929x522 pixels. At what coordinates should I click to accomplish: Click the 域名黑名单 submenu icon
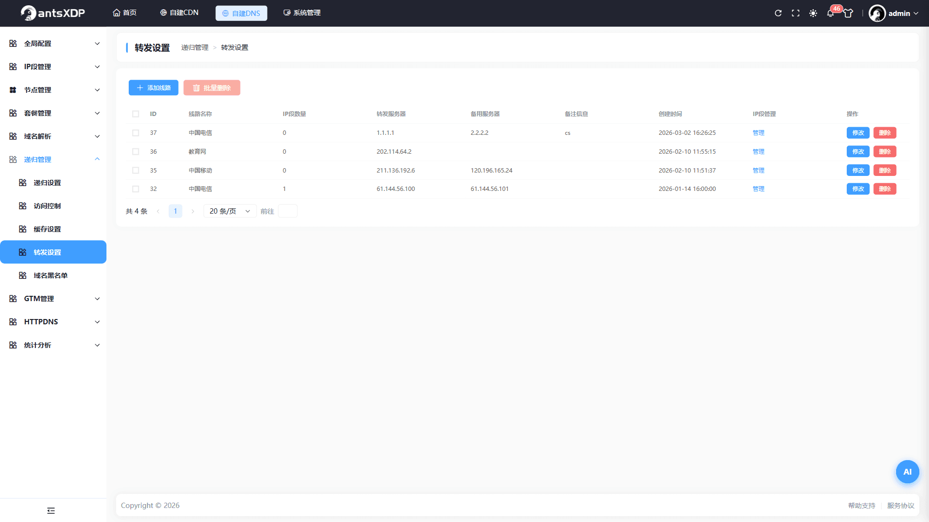pyautogui.click(x=23, y=275)
